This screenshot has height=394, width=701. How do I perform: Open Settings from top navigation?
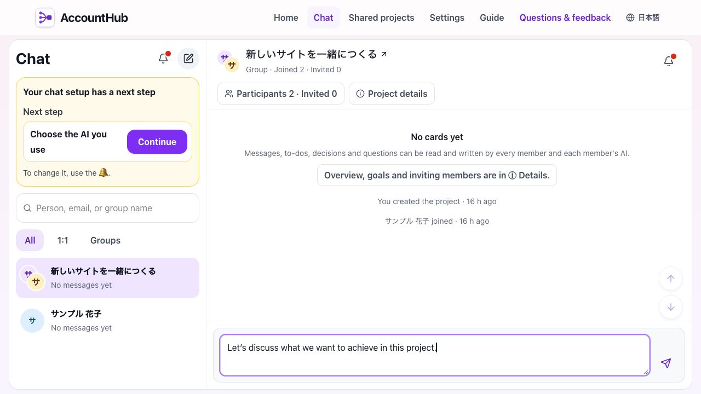click(447, 18)
